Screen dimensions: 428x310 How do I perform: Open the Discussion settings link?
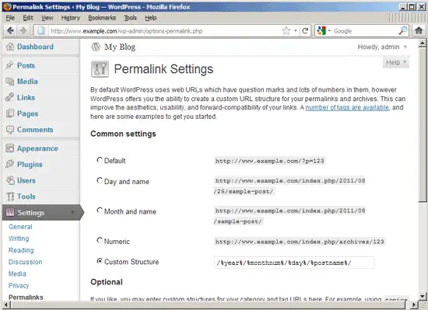(x=26, y=262)
